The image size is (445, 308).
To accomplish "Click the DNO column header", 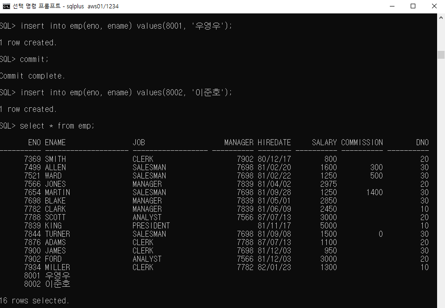I will pyautogui.click(x=422, y=142).
